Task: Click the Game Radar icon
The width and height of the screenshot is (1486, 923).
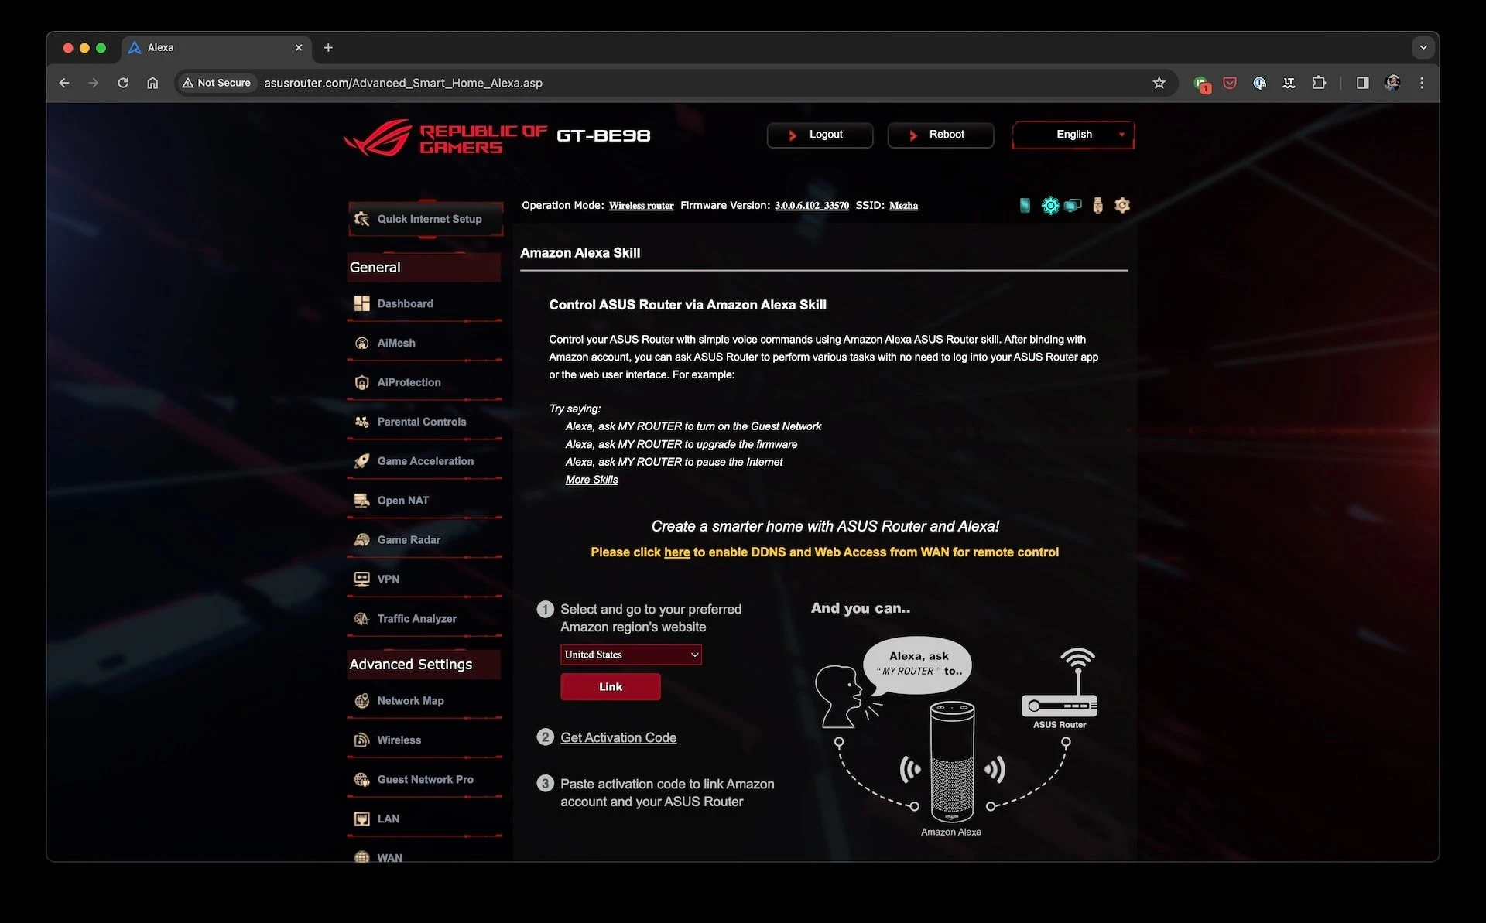Action: pos(361,540)
